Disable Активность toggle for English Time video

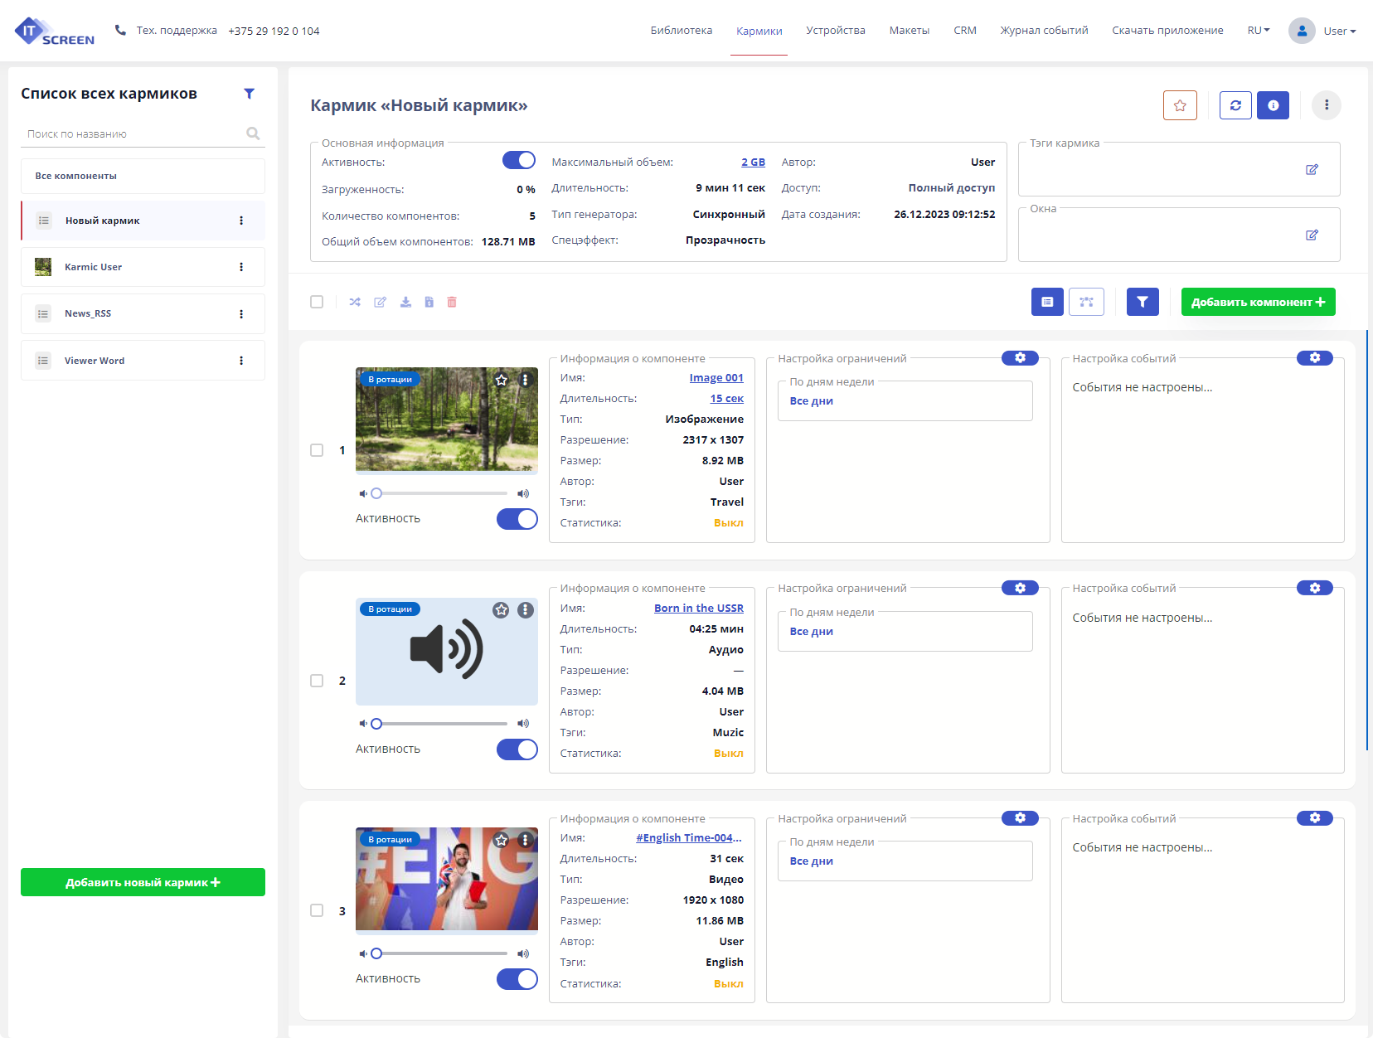pos(517,979)
